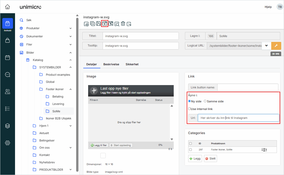Open the settings gear in left sidebar
284x175 pixels.
point(7,143)
